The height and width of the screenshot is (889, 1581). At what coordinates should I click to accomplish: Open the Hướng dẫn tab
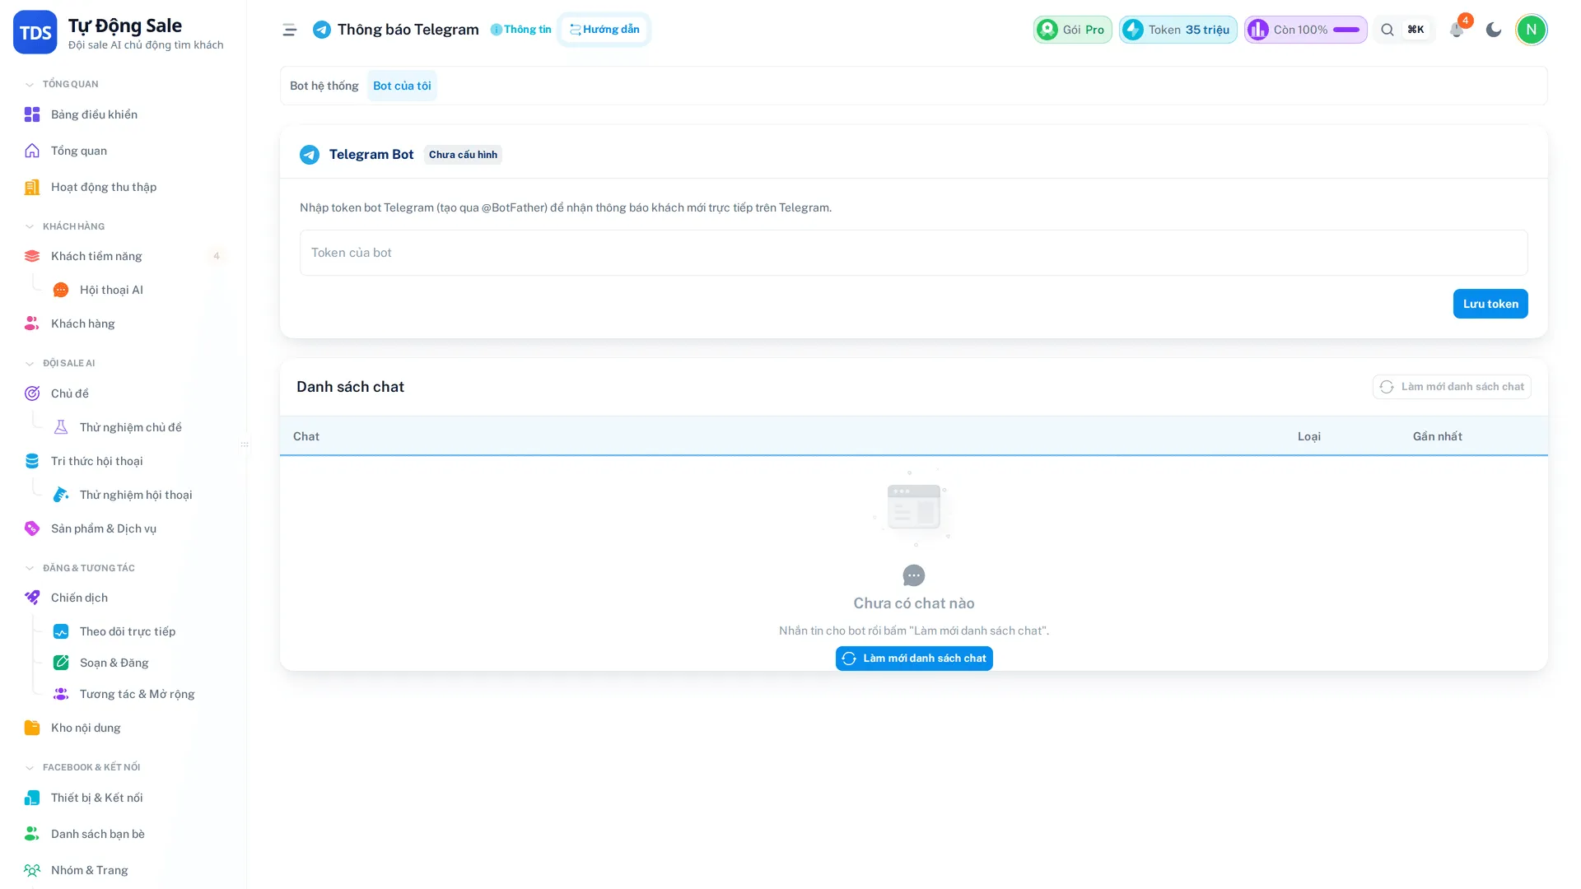pyautogui.click(x=604, y=30)
